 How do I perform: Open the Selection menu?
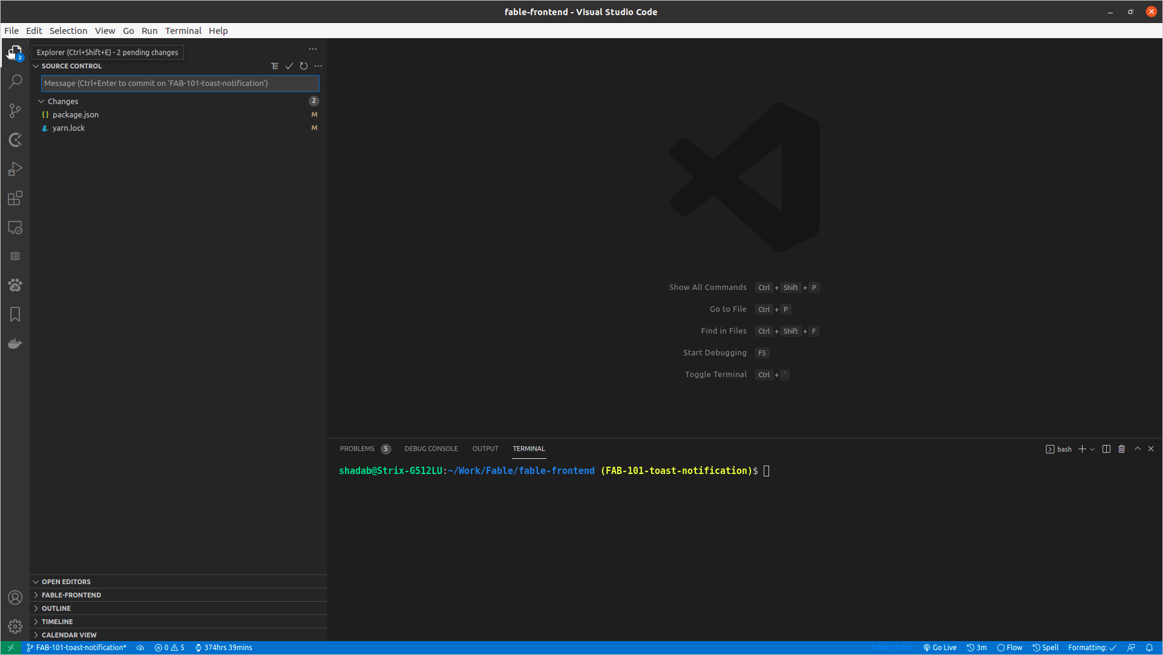coord(68,31)
